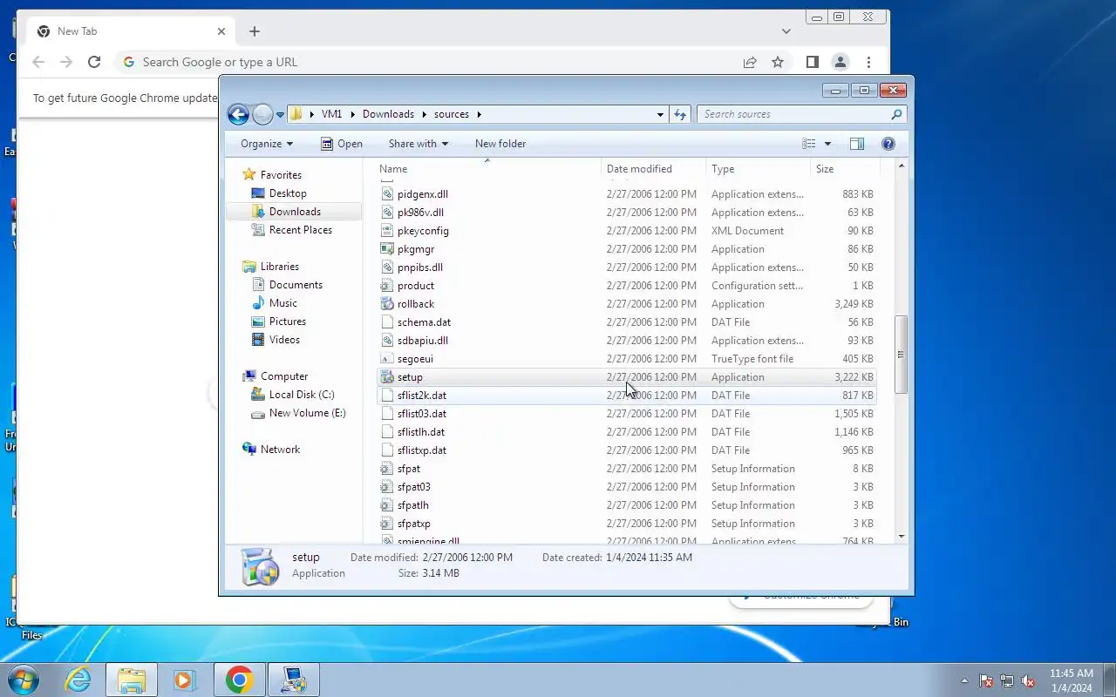Open the Pictures library
The height and width of the screenshot is (697, 1116).
click(288, 321)
